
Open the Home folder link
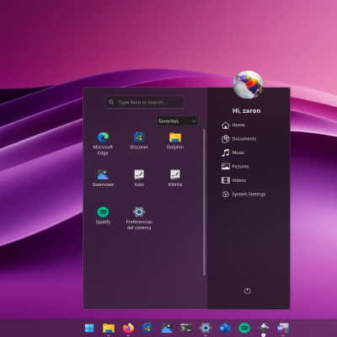pos(233,125)
